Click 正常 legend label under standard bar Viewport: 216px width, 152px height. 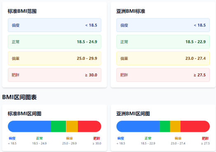pos(40,138)
